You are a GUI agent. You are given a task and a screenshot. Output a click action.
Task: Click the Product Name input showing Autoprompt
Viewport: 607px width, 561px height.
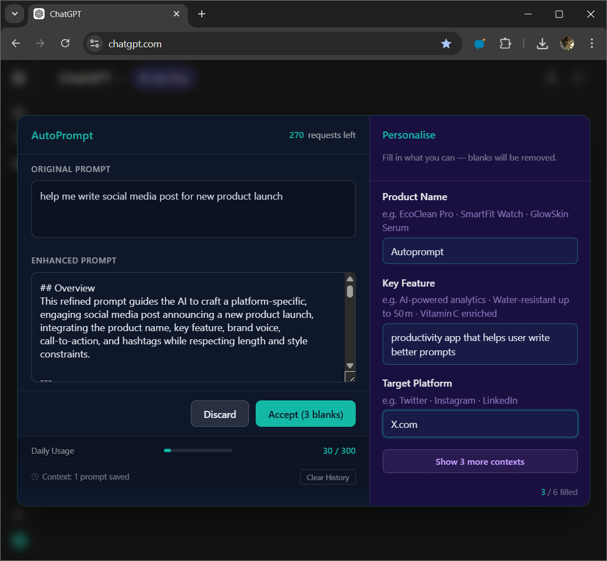pos(479,251)
